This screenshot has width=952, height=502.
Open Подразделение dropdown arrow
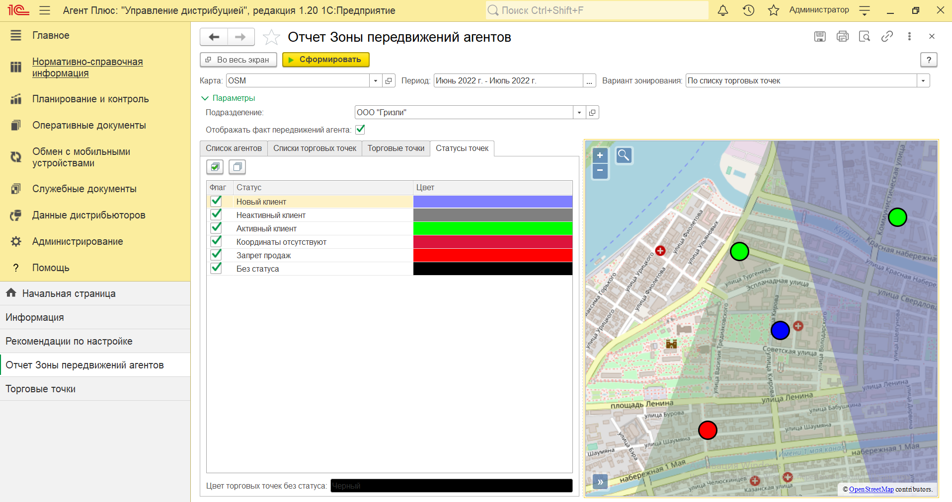point(579,112)
